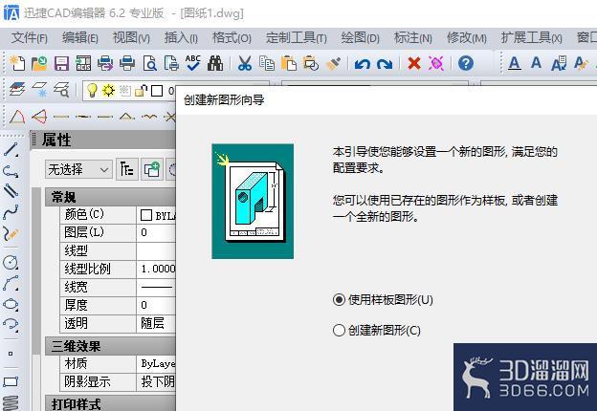597x411 pixels.
Task: Toggle the layer freeze sun icon
Action: [x=108, y=91]
